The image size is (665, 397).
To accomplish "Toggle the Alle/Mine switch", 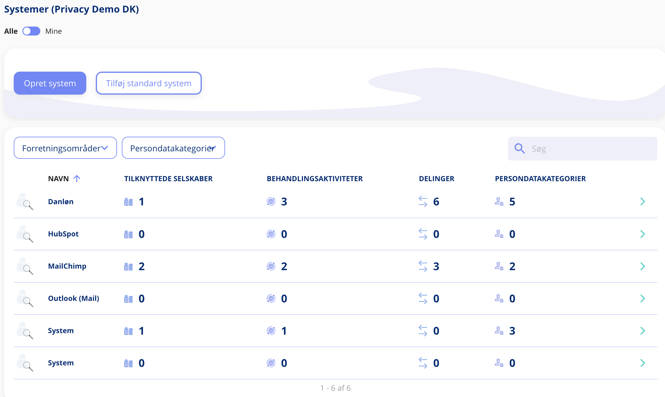I will tap(31, 31).
